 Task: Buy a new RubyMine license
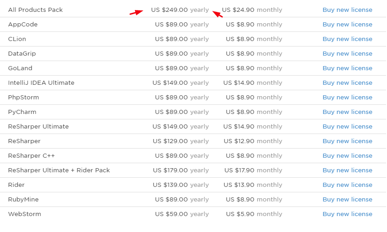(x=347, y=199)
